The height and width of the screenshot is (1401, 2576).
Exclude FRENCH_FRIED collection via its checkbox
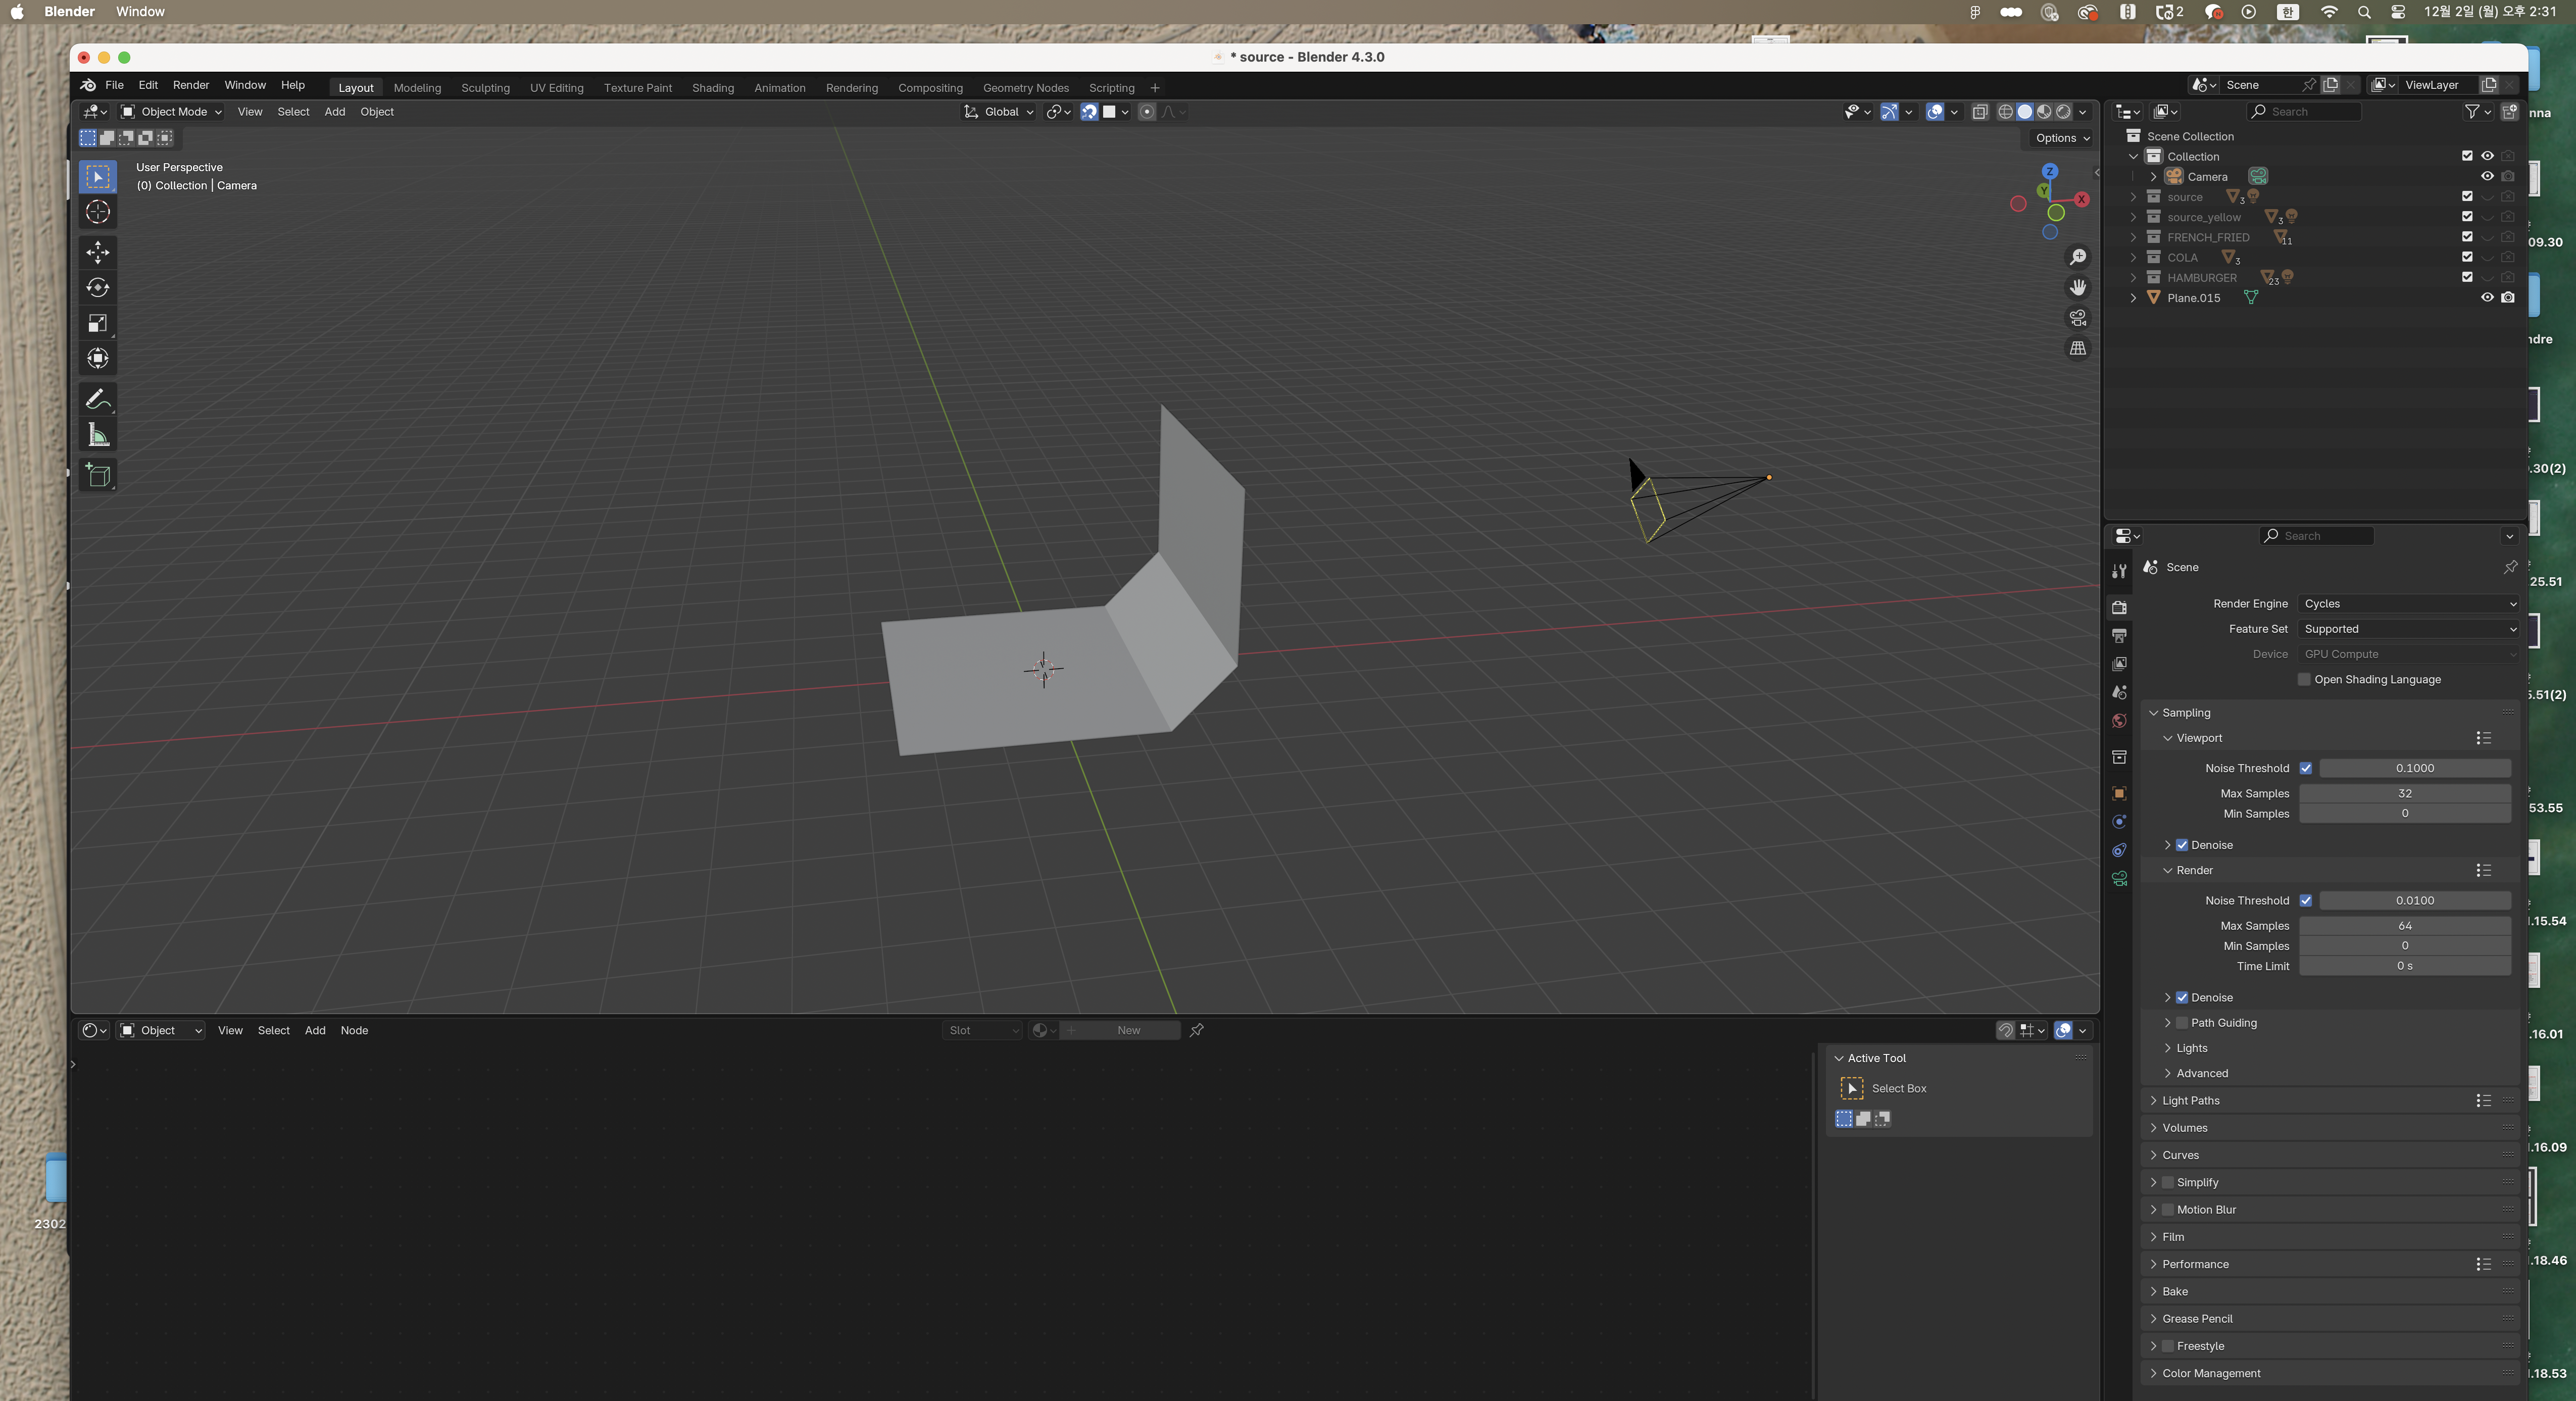tap(2467, 237)
